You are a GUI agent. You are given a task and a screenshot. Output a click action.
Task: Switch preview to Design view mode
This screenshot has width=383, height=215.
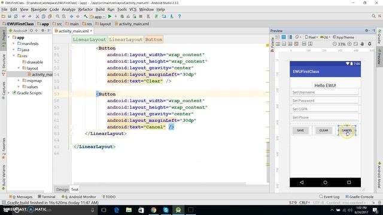278,37
